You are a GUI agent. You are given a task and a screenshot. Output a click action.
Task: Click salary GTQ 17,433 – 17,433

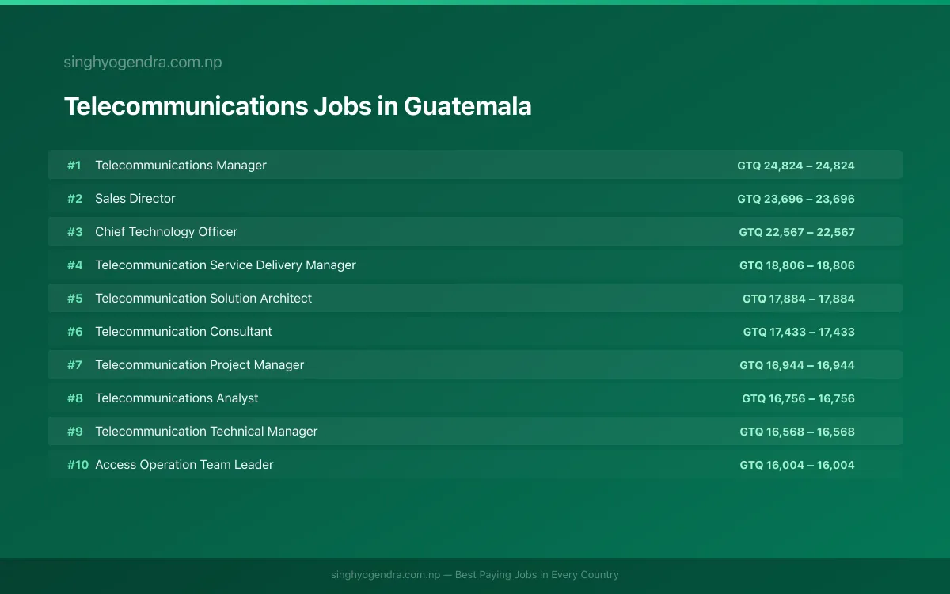[x=799, y=332]
